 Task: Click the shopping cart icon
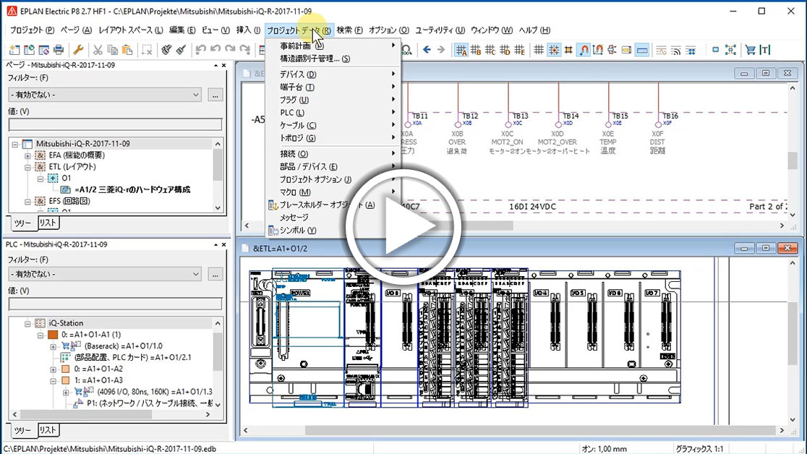pyautogui.click(x=750, y=50)
